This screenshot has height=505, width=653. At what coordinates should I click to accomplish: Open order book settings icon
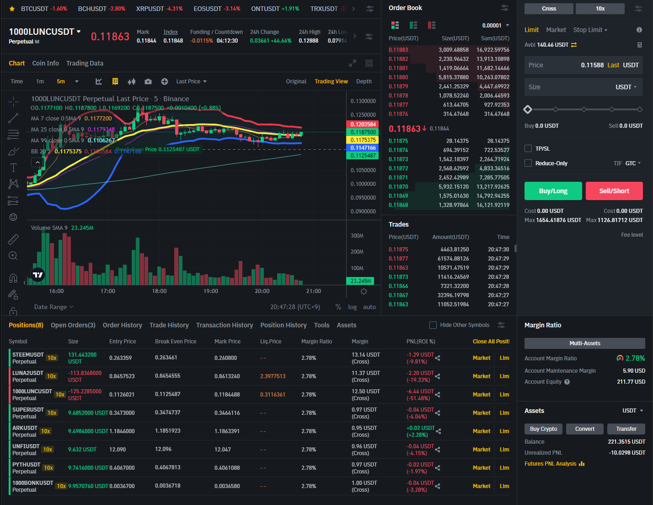coord(504,8)
